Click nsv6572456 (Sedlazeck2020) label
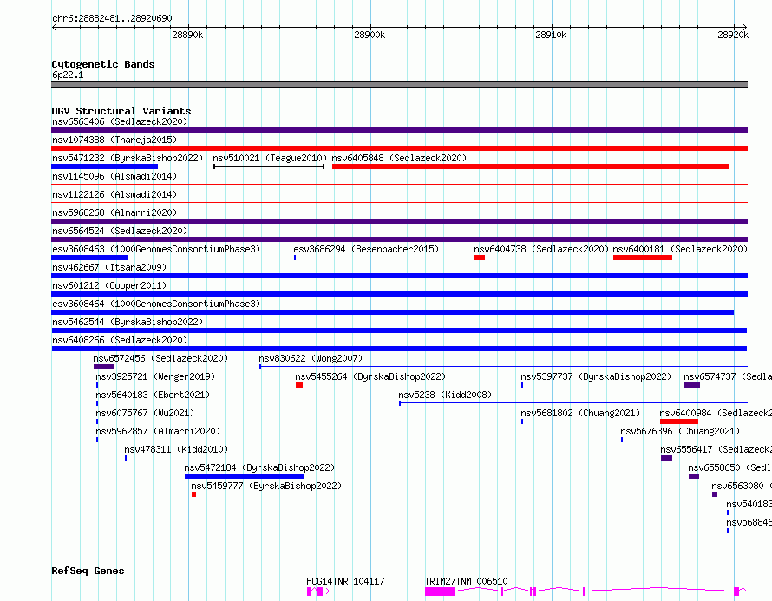Image resolution: width=772 pixels, height=601 pixels. click(x=160, y=358)
